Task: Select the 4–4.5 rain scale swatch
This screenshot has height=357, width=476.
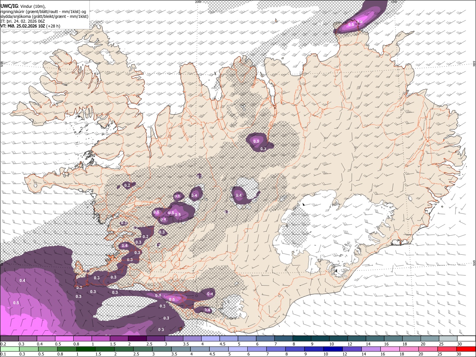Action: tap(200, 349)
